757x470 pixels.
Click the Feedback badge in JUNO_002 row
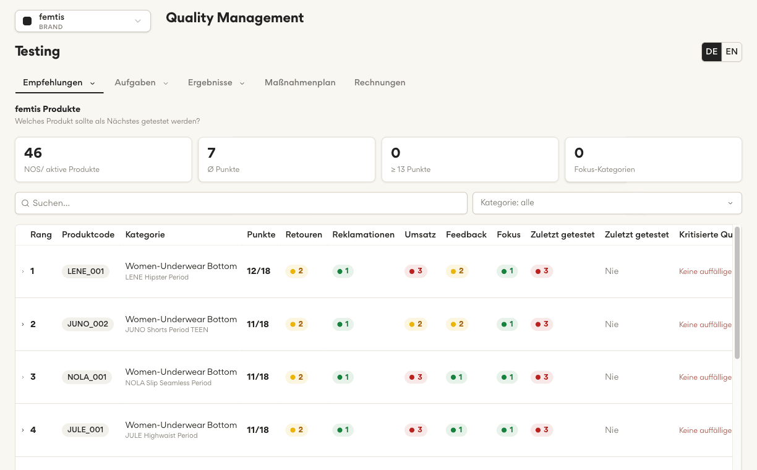(458, 324)
